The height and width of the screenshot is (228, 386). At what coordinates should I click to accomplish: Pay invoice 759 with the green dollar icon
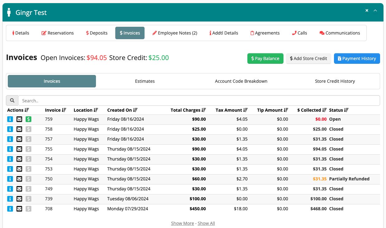point(28,119)
